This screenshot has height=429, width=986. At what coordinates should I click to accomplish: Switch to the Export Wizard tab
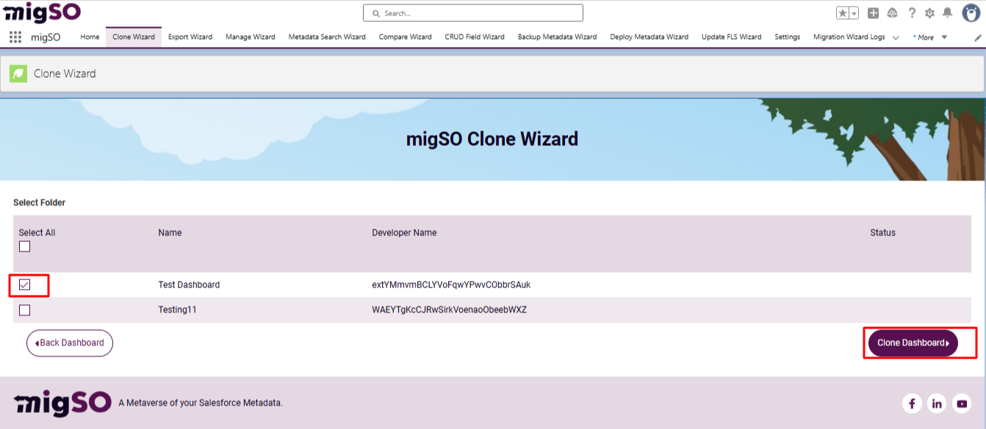point(190,37)
